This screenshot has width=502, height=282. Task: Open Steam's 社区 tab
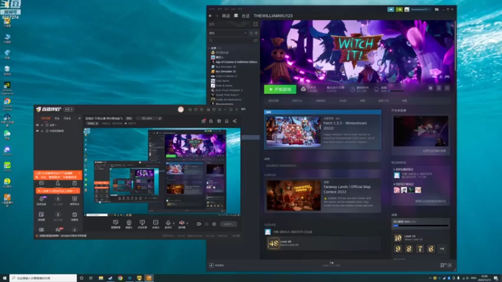[245, 16]
